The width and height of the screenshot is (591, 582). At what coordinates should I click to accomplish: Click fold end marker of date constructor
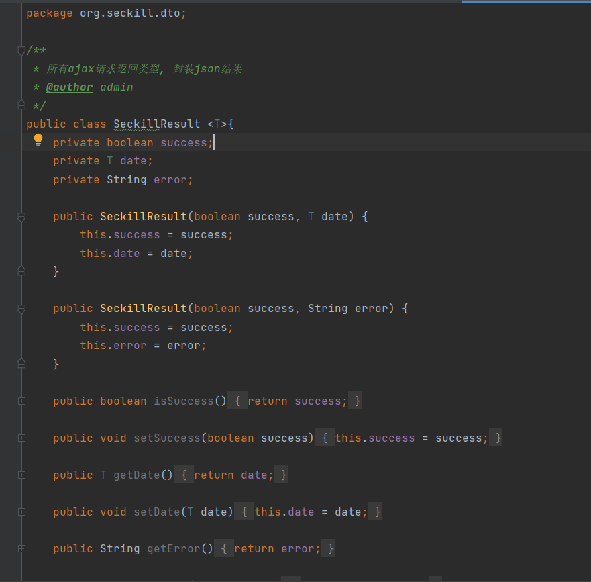(x=21, y=271)
